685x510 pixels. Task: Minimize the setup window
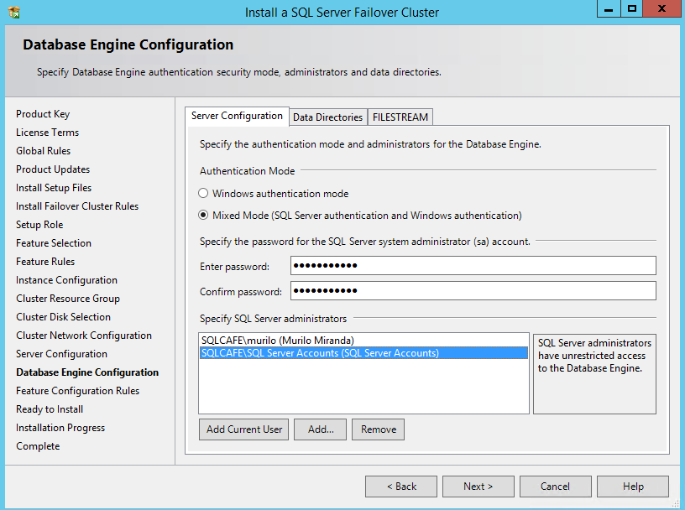(x=609, y=9)
